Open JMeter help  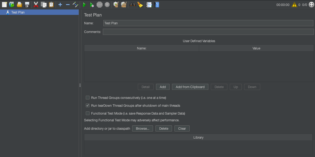click(157, 5)
